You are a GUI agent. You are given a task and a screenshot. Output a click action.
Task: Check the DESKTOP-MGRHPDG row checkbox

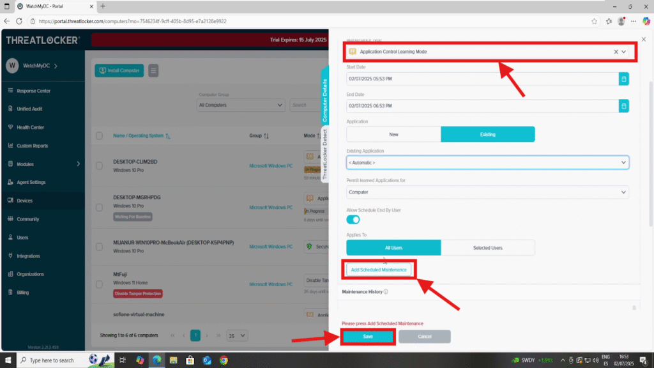click(99, 208)
